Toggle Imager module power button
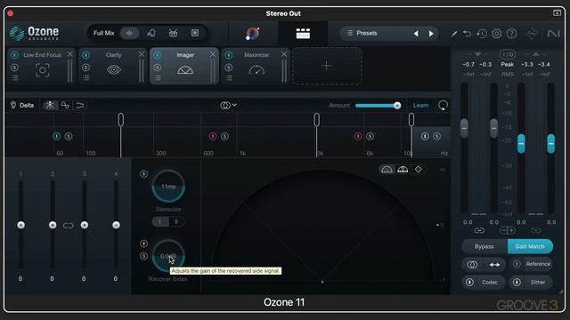570x320 pixels. click(x=158, y=55)
